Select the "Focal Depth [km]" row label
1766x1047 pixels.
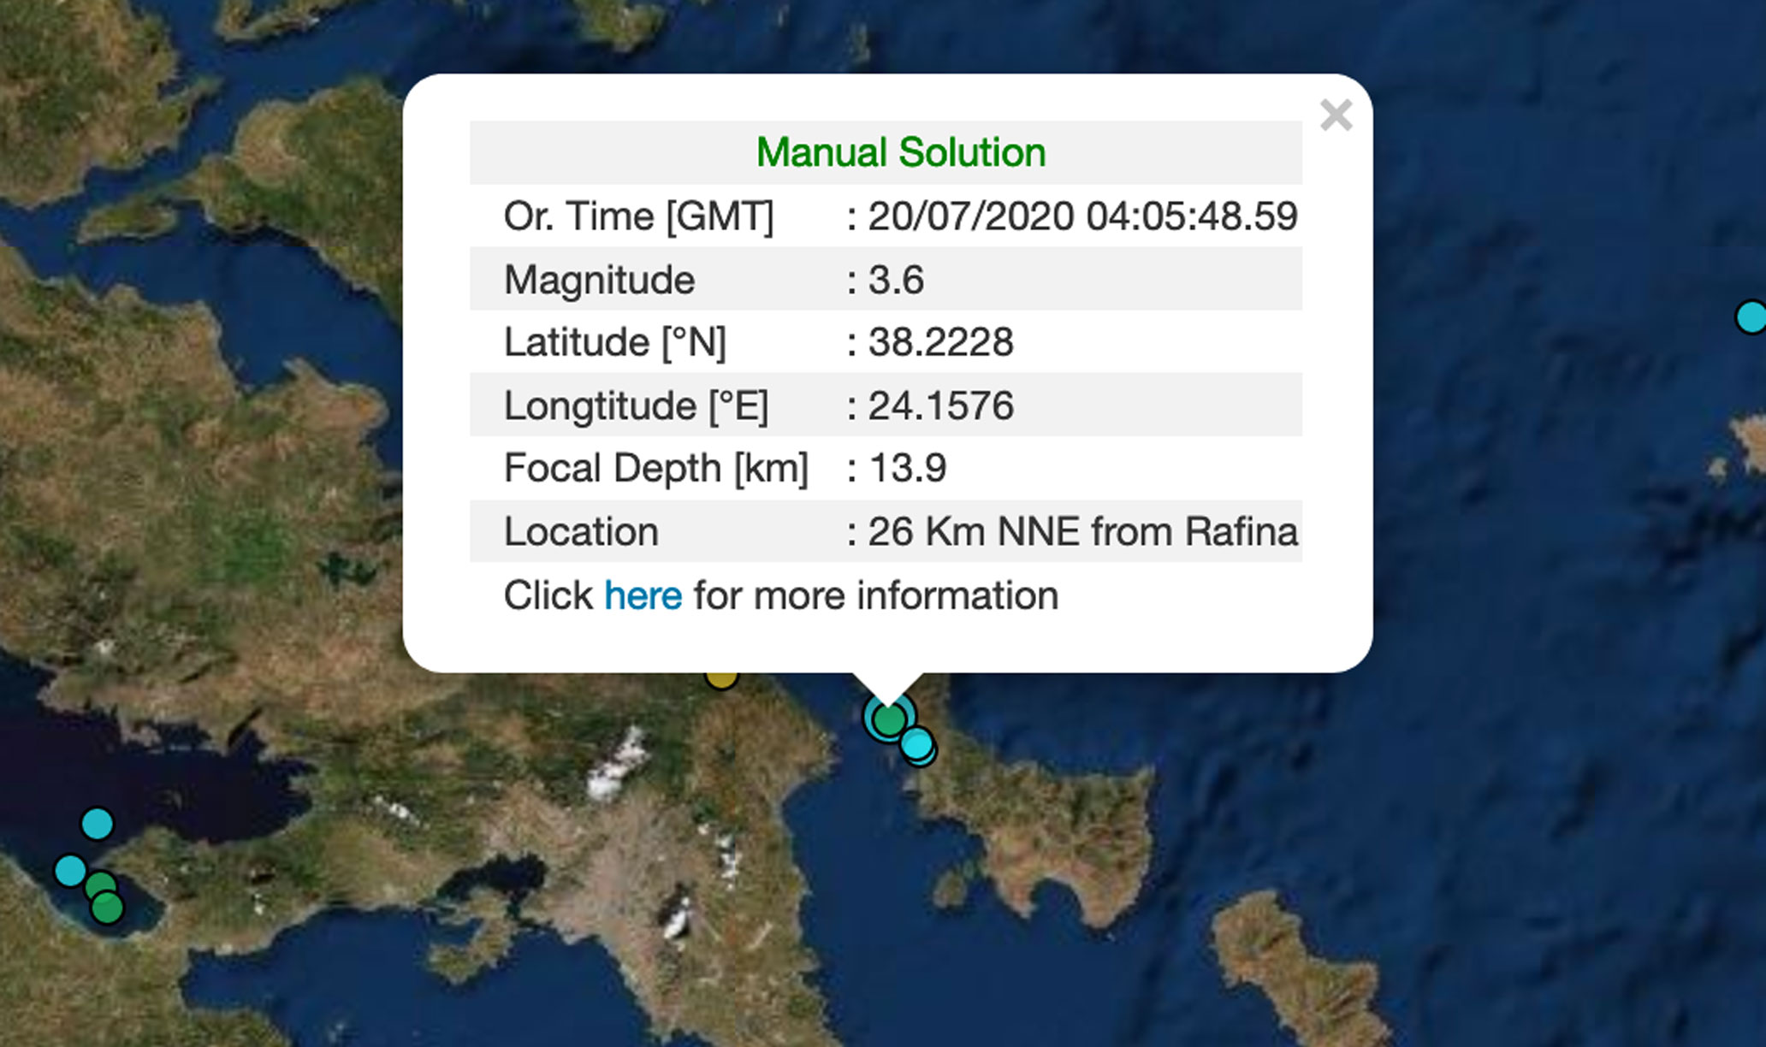point(655,468)
